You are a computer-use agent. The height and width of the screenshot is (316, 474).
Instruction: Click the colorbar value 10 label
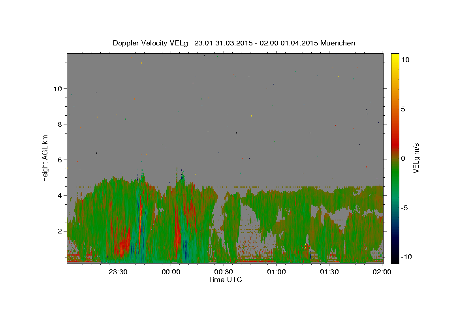click(x=404, y=60)
